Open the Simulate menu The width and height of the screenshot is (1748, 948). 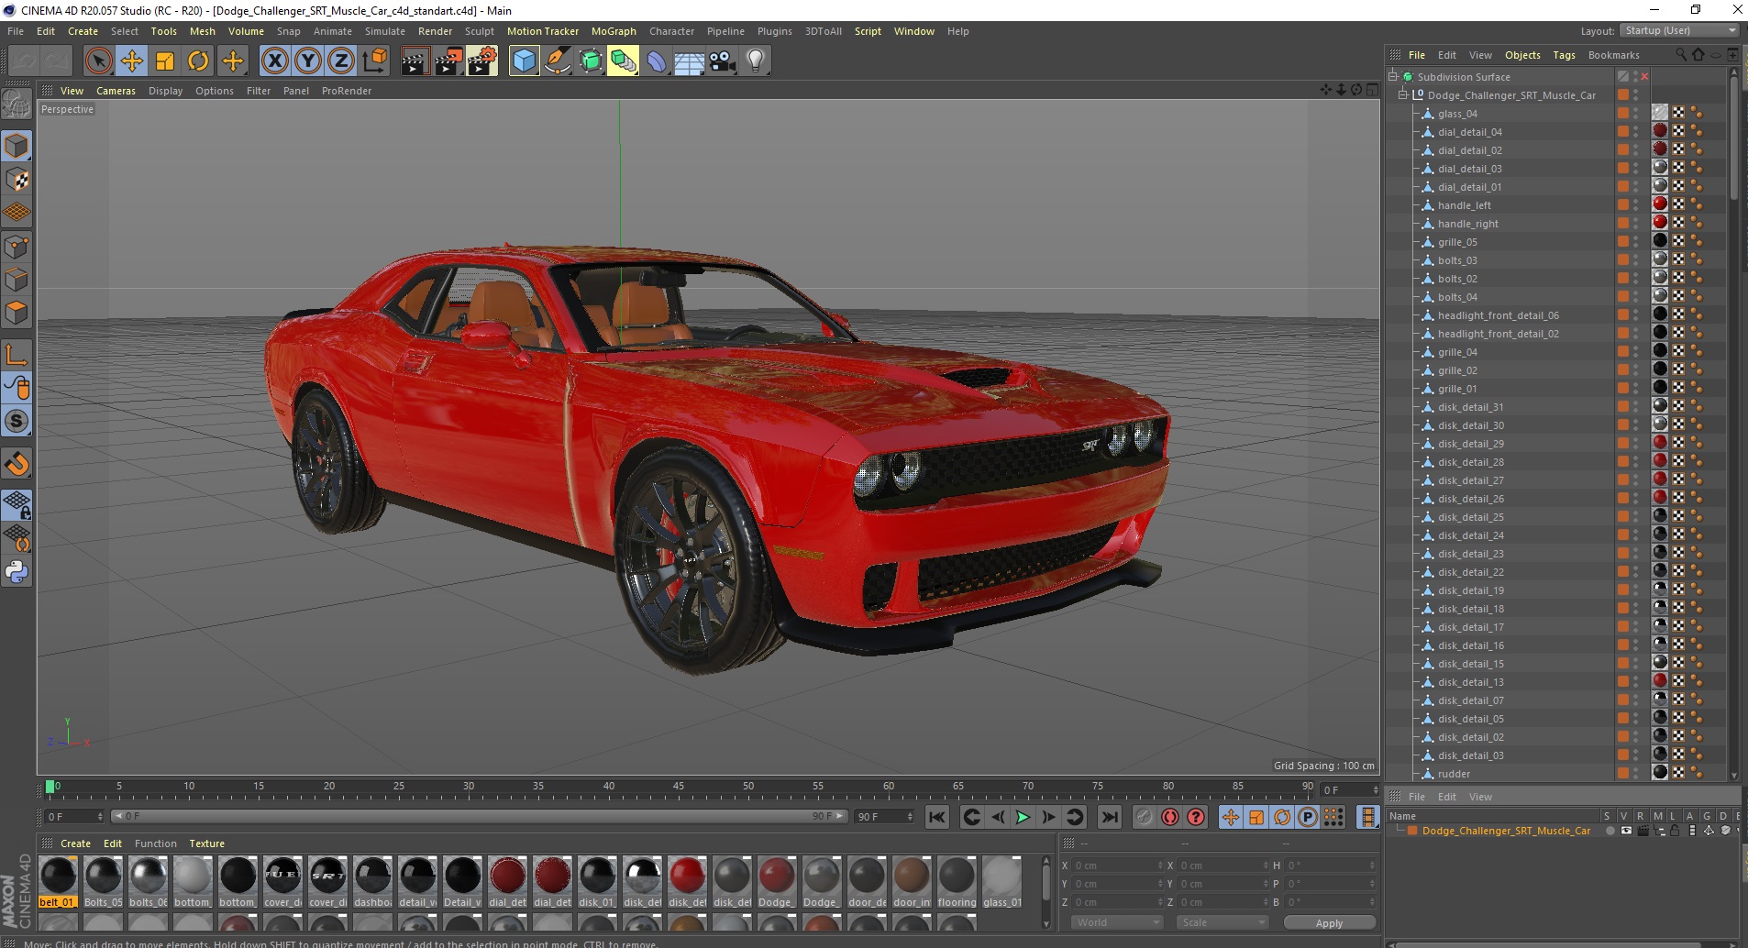(x=384, y=31)
